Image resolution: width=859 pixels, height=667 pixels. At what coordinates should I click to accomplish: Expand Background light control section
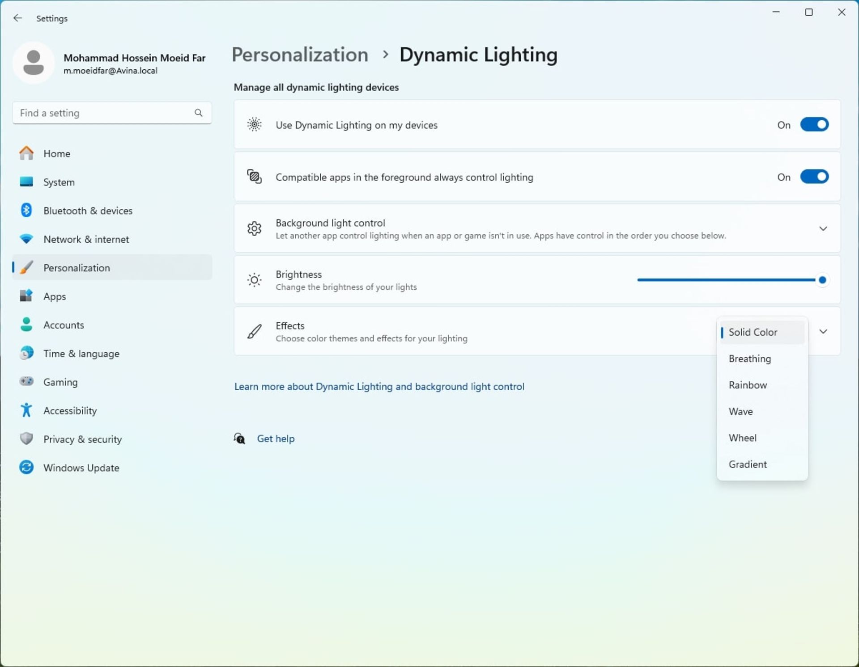click(823, 228)
